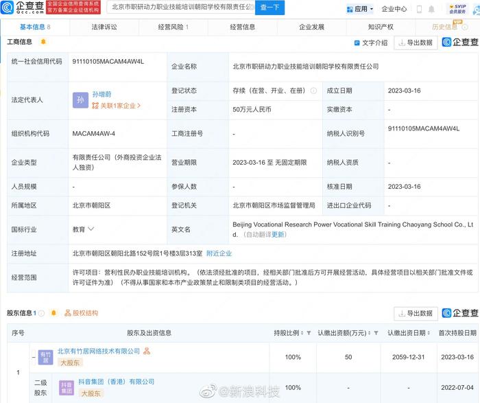Click 导出数据 button in 股东信息 section
Screen dimensions: 480x403
click(x=416, y=313)
